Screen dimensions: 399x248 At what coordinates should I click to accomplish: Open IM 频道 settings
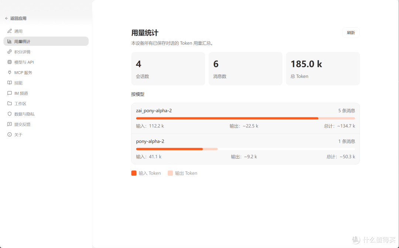[x=46, y=93]
